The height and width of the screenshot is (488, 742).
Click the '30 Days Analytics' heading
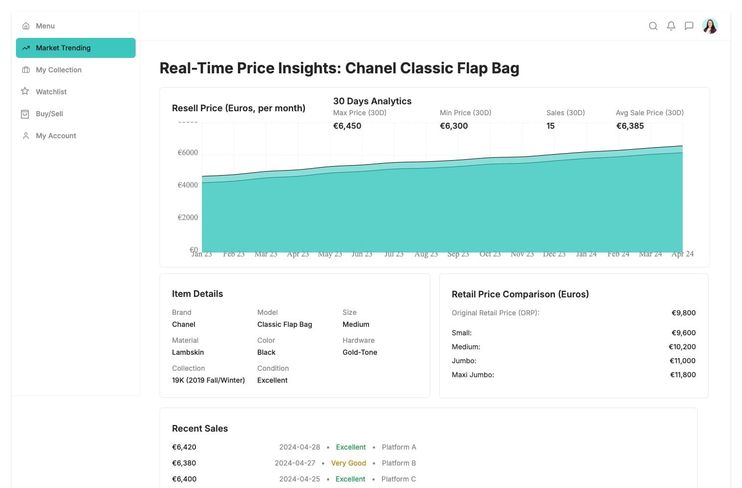[x=372, y=101]
